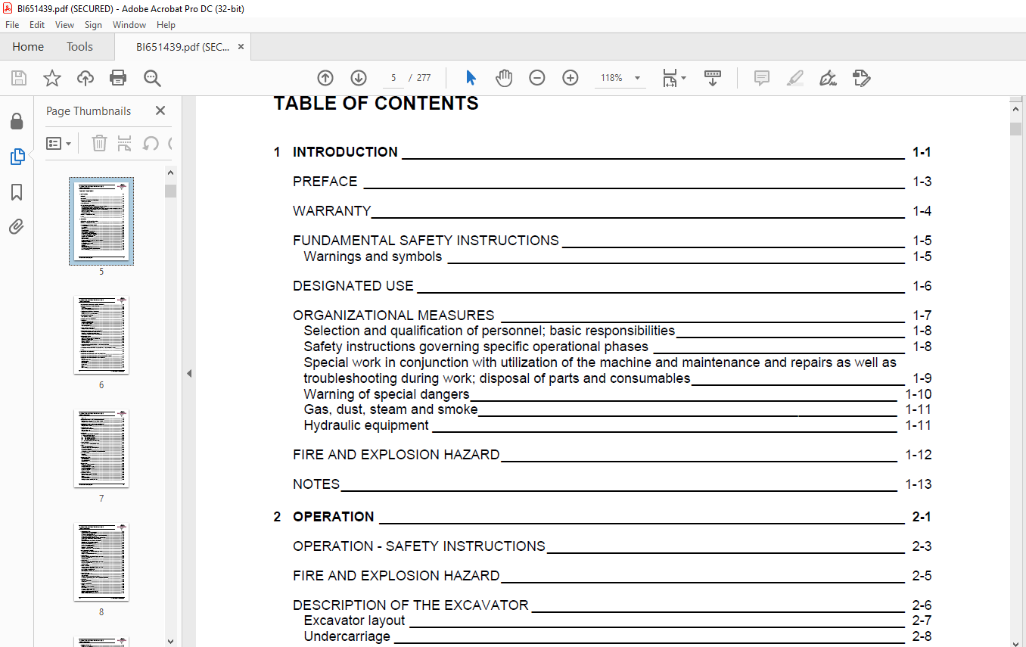The width and height of the screenshot is (1026, 647).
Task: Zoom out with the minus icon
Action: click(x=537, y=78)
